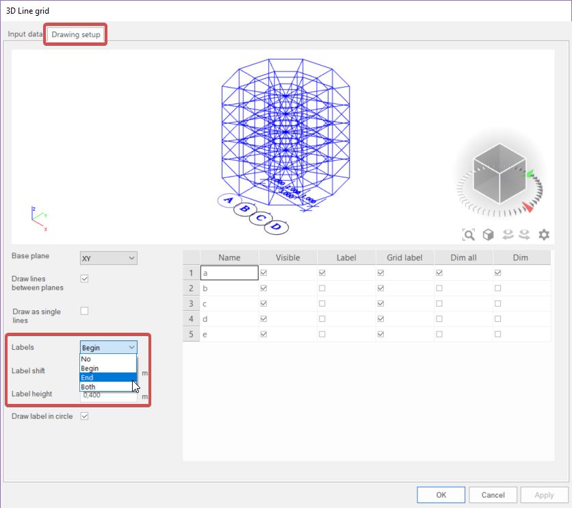Screen dimensions: 572x508
Task: Choose Both from the Labels dropdown list
Action: click(108, 387)
